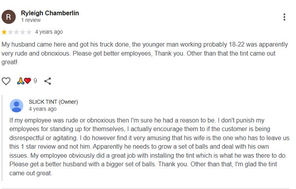Click the owner reply's "4 years ago" timestamp
The image size is (296, 189).
point(42,109)
